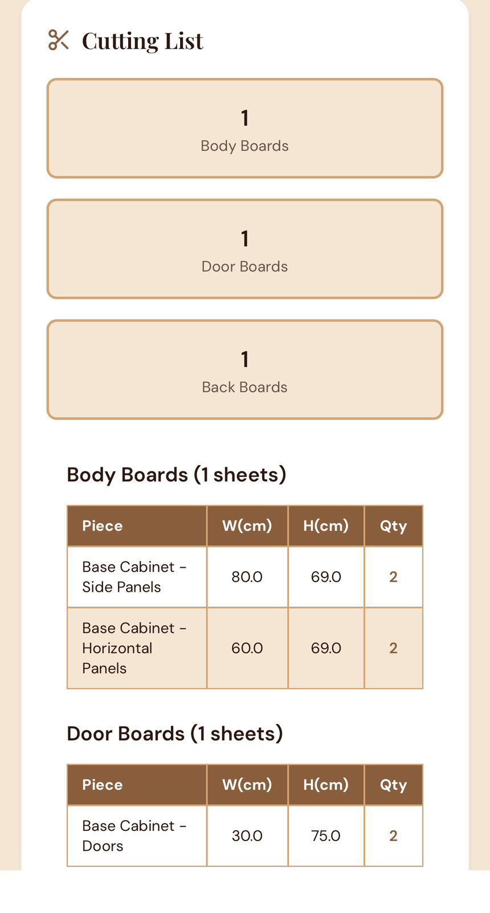
Task: Click the 80.0 width cell for Side Panels
Action: [x=247, y=577]
